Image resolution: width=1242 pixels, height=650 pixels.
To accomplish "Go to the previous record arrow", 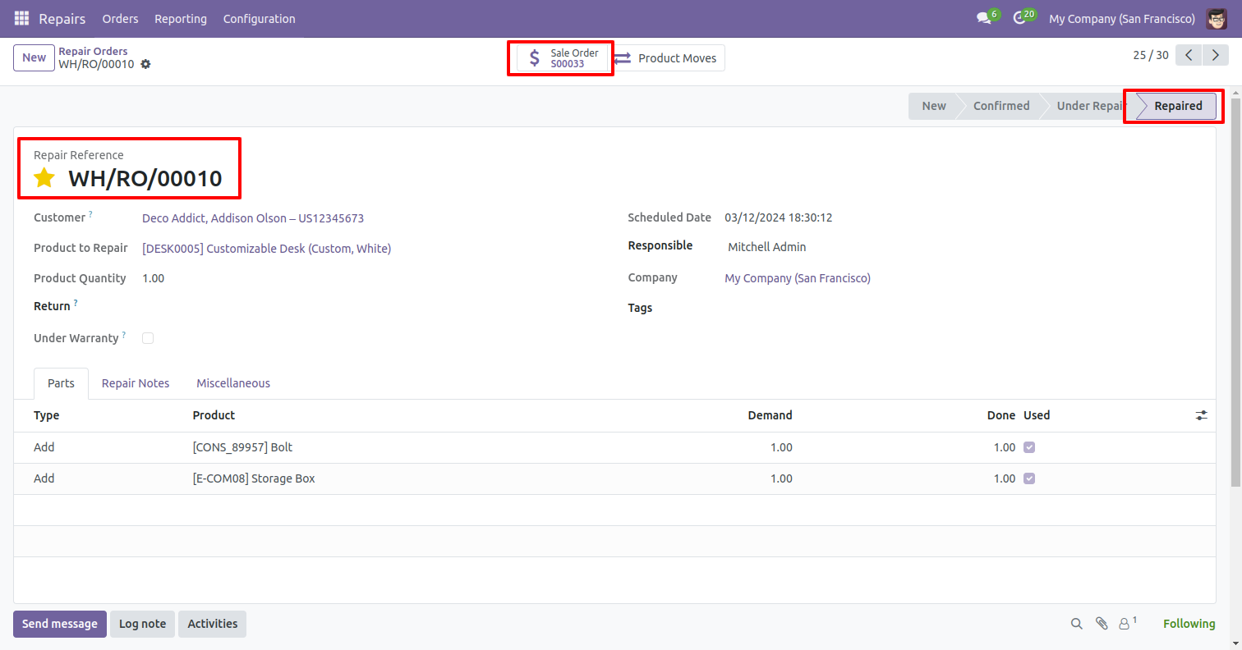I will [x=1189, y=55].
